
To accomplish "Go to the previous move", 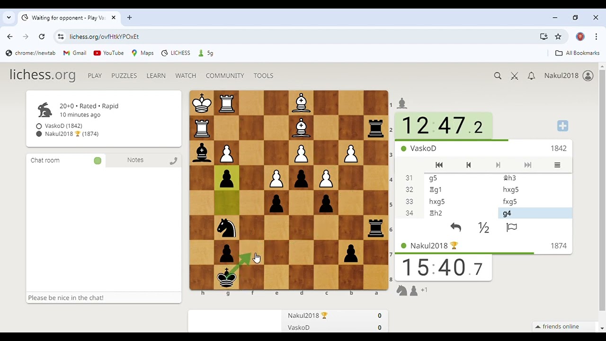I will pyautogui.click(x=469, y=165).
